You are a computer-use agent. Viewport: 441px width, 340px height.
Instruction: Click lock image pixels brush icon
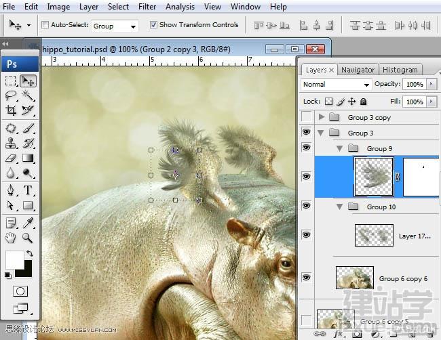click(x=341, y=102)
